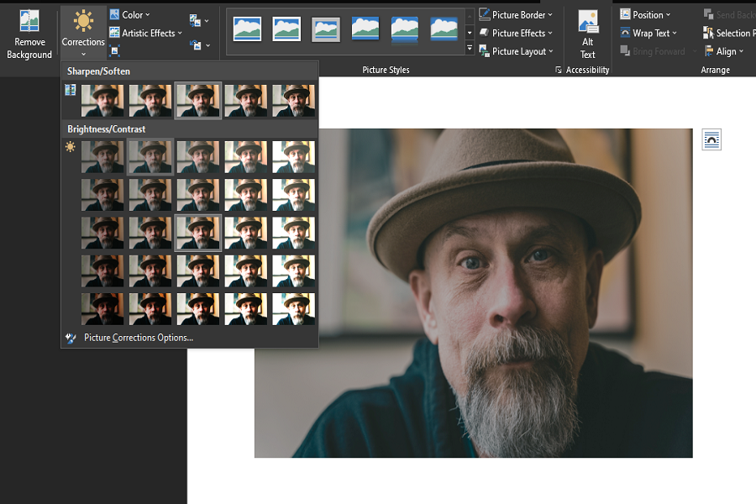Apply the last picture style in gallery row

click(444, 29)
